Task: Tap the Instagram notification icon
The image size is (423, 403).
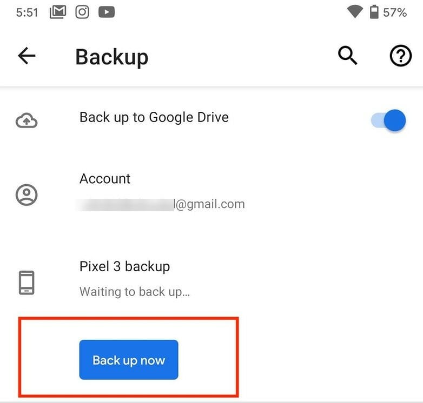Action: click(x=82, y=12)
